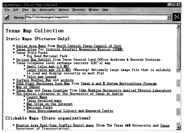Follow the Map of THEnet link
Screen dimensions: 184x133
pos(28,87)
